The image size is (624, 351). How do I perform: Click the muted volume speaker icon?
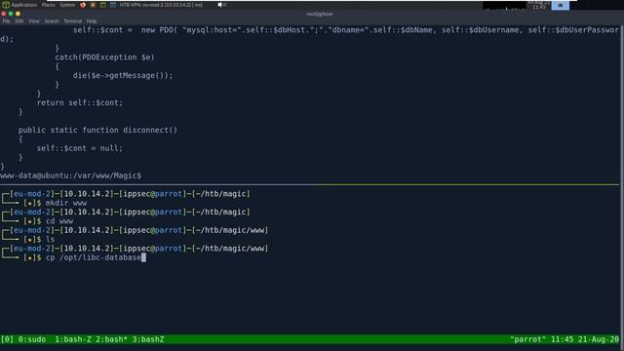tap(221, 5)
